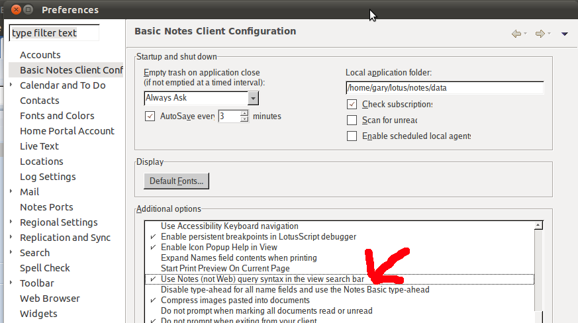Expand the Regional Settings node

[x=11, y=222]
